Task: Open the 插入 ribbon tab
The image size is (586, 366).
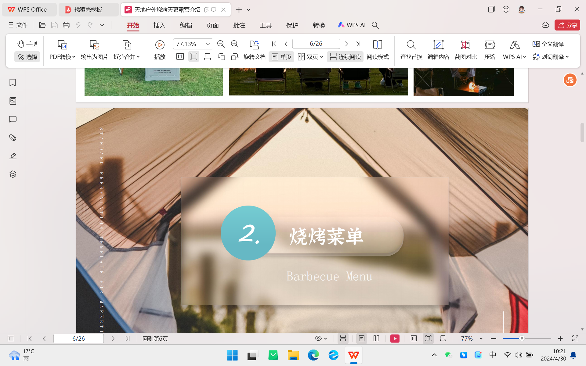Action: point(159,25)
